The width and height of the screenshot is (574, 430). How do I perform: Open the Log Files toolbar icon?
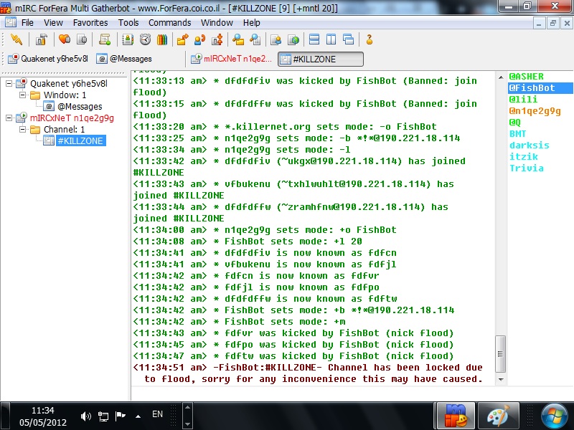pyautogui.click(x=255, y=39)
